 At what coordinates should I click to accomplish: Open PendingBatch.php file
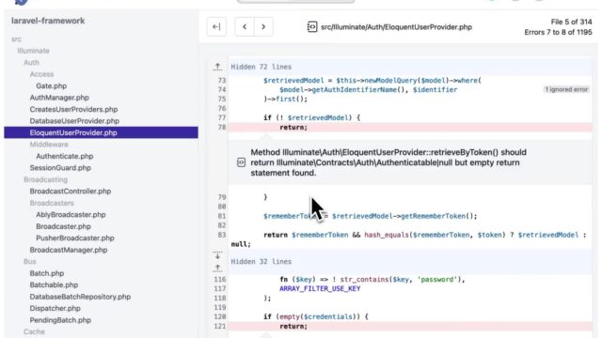point(60,320)
